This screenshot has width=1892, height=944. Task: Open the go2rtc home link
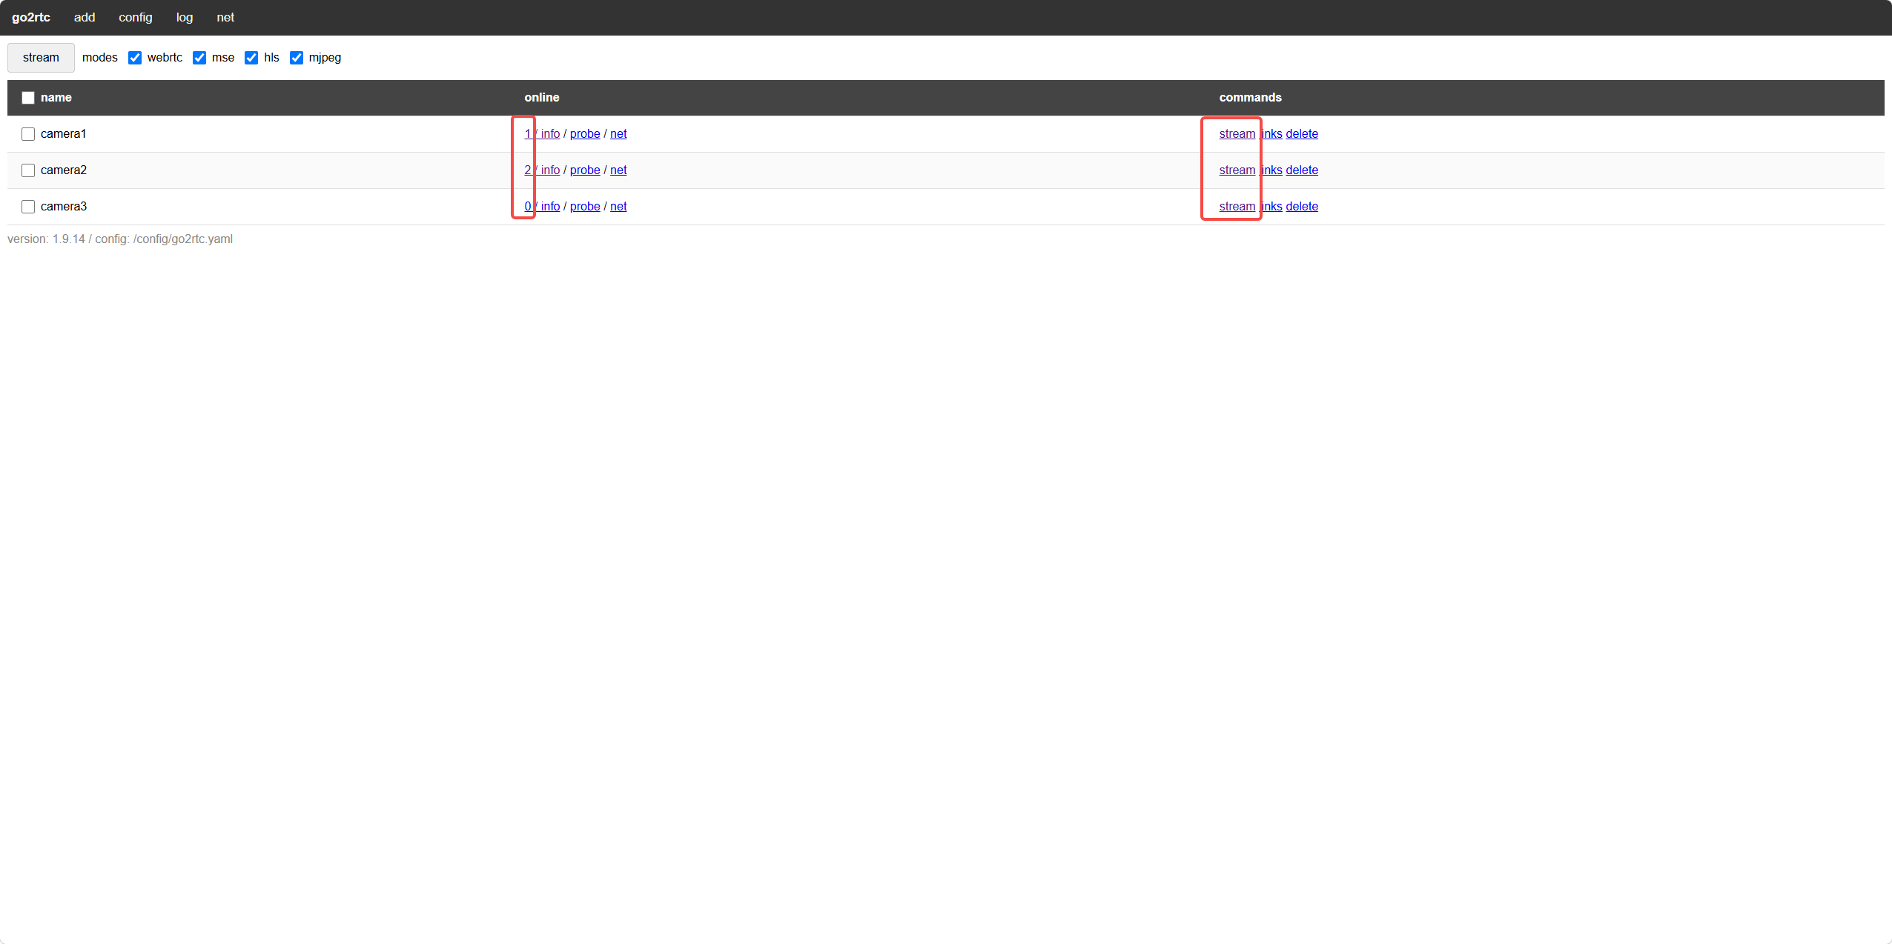click(x=31, y=17)
